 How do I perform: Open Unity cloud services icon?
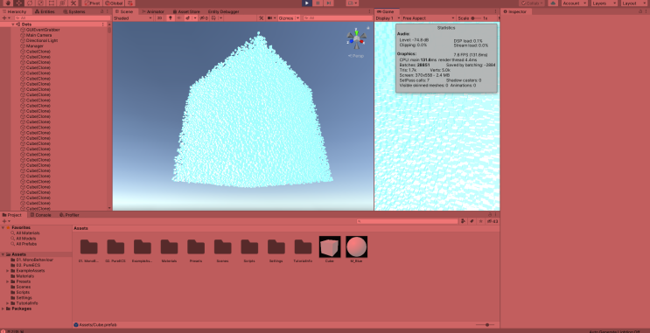tap(553, 3)
